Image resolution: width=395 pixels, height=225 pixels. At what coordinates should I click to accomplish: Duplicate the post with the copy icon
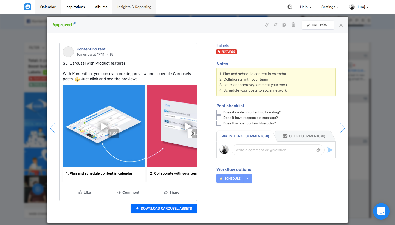284,25
